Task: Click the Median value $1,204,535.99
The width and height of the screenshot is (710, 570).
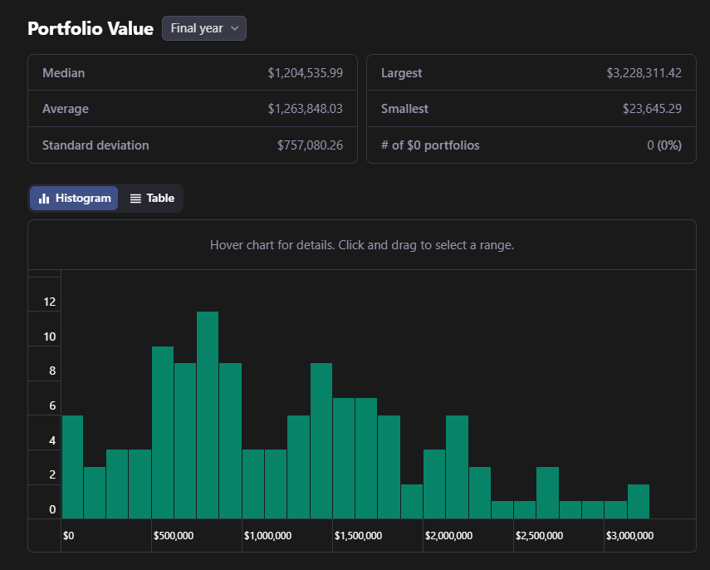Action: click(x=305, y=73)
